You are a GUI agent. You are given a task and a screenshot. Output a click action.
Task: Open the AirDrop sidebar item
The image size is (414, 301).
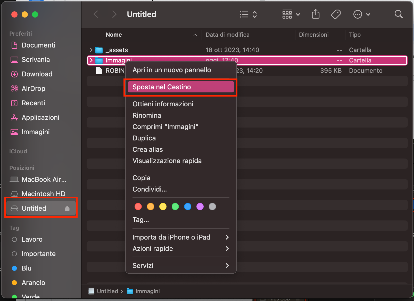[x=33, y=88]
